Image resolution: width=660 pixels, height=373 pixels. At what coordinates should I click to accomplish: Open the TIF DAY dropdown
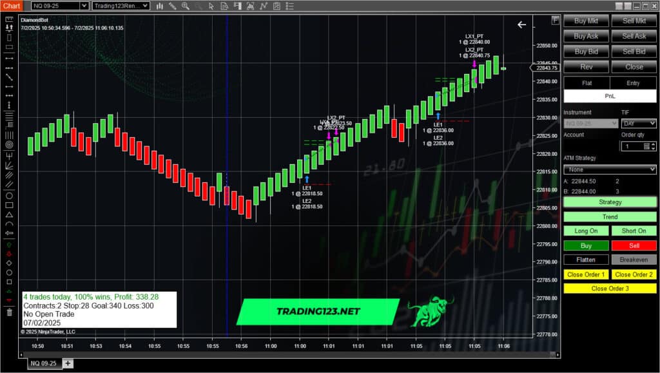pos(639,124)
